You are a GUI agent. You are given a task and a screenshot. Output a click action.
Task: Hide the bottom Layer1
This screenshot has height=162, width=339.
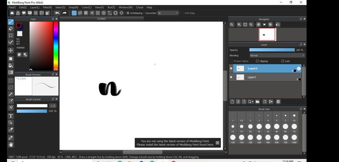(x=231, y=77)
